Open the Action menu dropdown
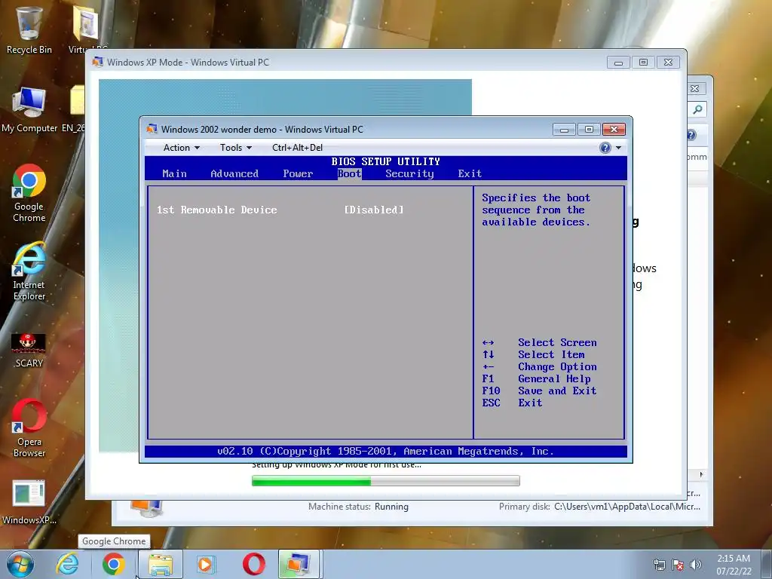 coord(181,148)
